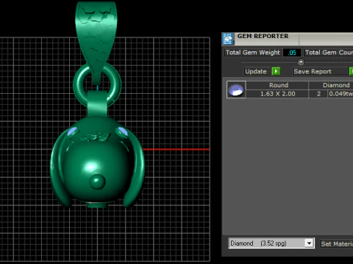Click the round gem thumbnail in the report
Screen dimensions: 353x264
(x=236, y=89)
